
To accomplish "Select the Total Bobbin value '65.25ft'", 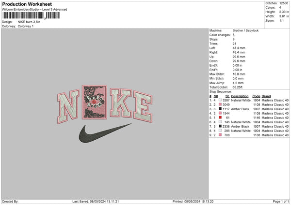I will tap(238, 87).
